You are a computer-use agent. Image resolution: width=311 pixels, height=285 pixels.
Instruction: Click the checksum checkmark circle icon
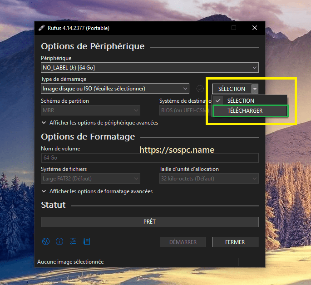(200, 89)
